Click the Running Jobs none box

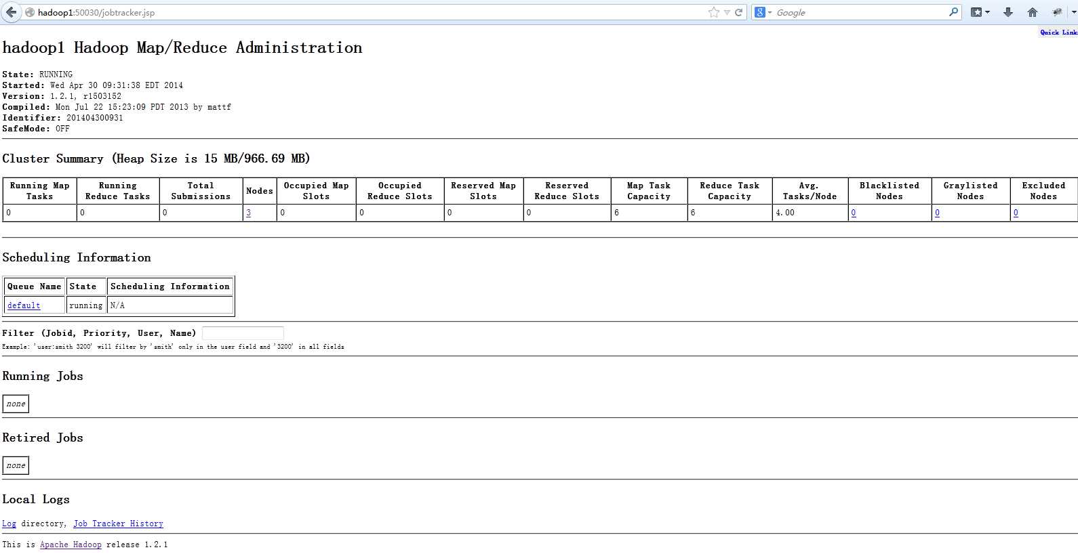(x=16, y=404)
